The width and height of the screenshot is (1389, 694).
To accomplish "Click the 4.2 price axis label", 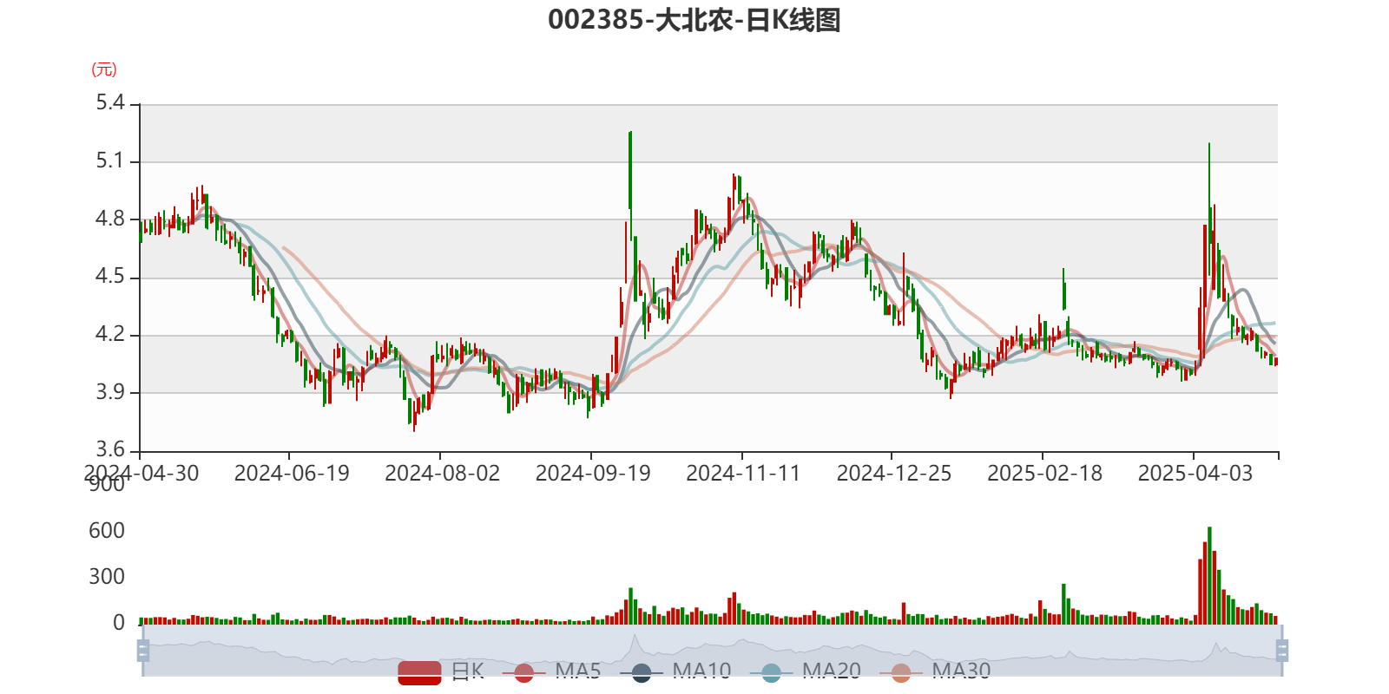I will (x=110, y=335).
